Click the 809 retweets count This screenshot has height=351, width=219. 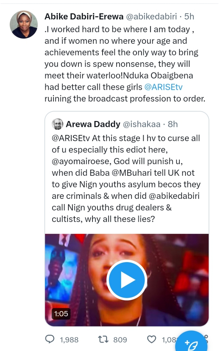click(x=120, y=340)
